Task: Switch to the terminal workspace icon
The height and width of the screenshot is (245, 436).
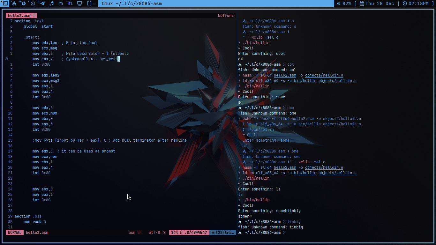Action: pos(5,4)
